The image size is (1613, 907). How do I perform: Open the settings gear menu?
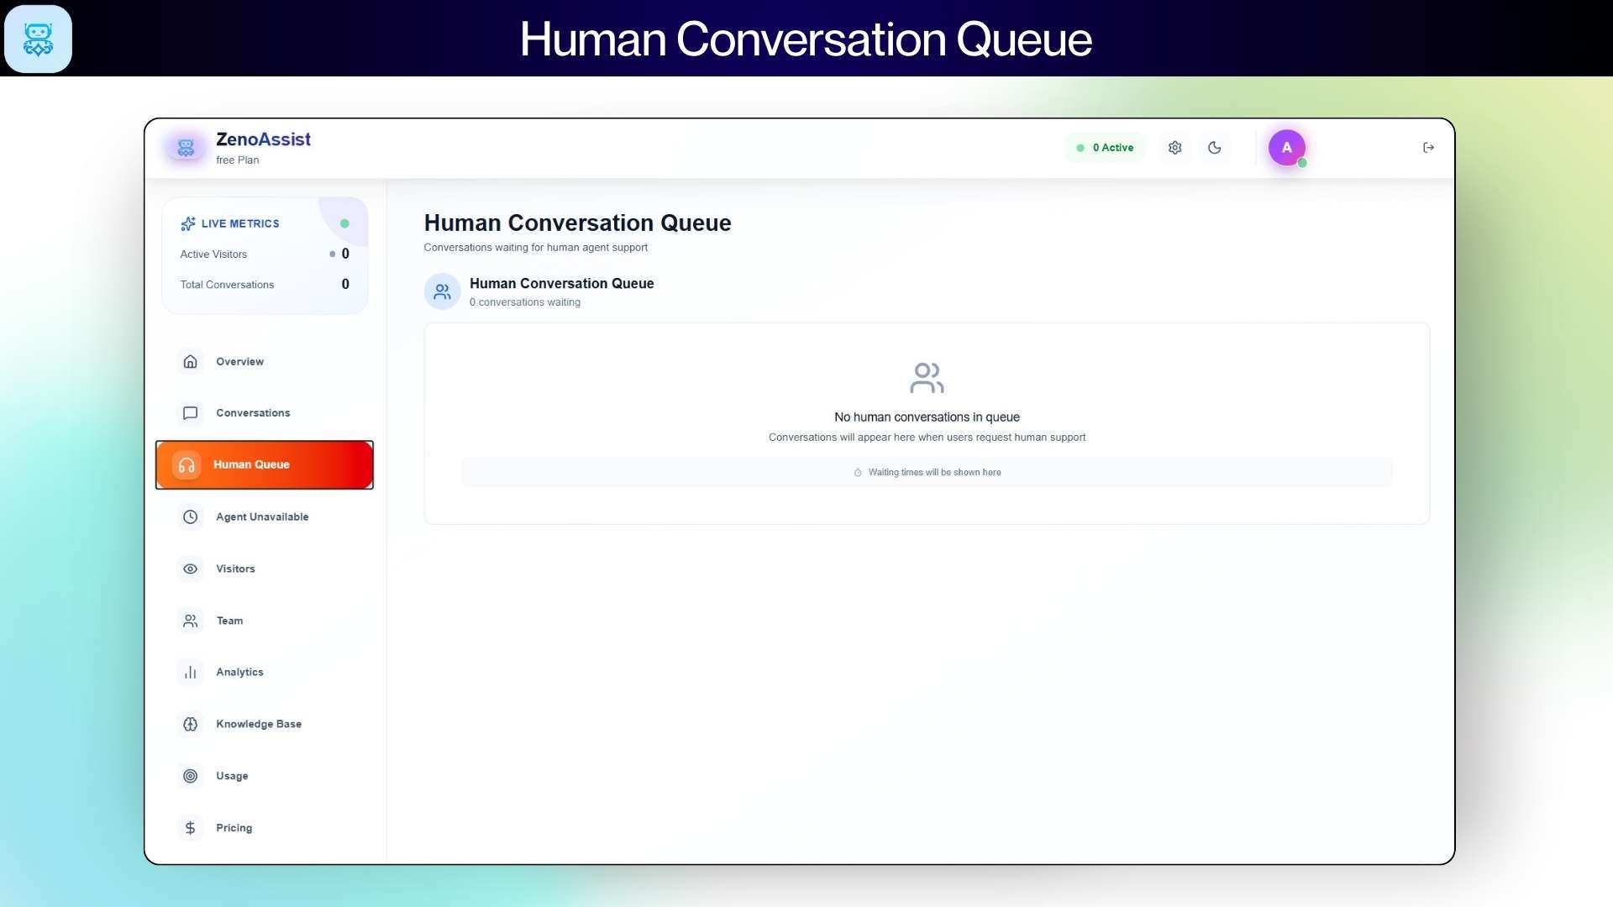click(1174, 147)
